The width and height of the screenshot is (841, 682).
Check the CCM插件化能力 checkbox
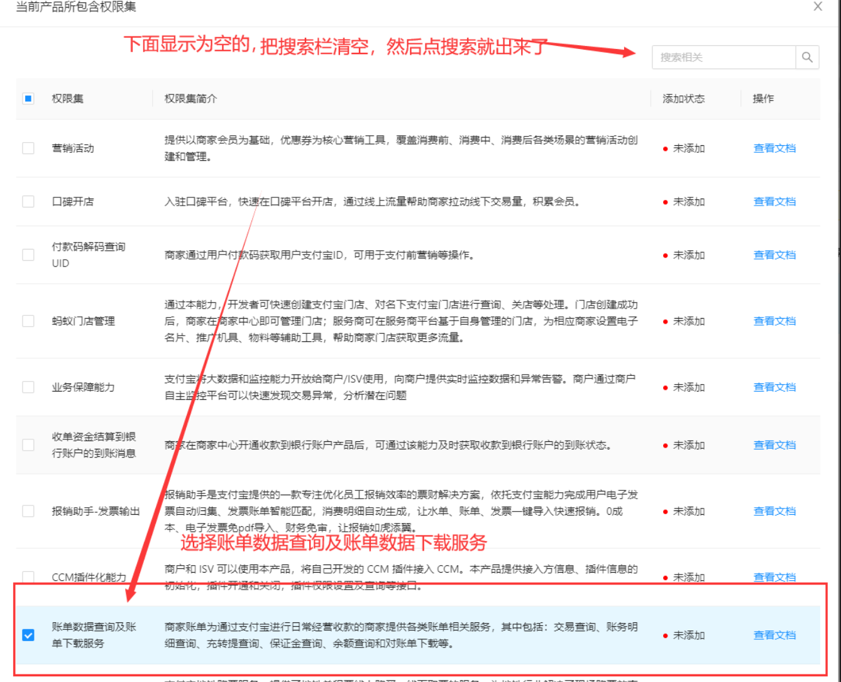pyautogui.click(x=28, y=577)
